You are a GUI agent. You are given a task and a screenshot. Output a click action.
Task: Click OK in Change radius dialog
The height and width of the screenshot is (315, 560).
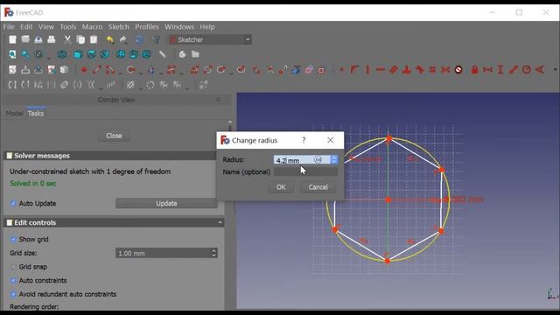281,187
